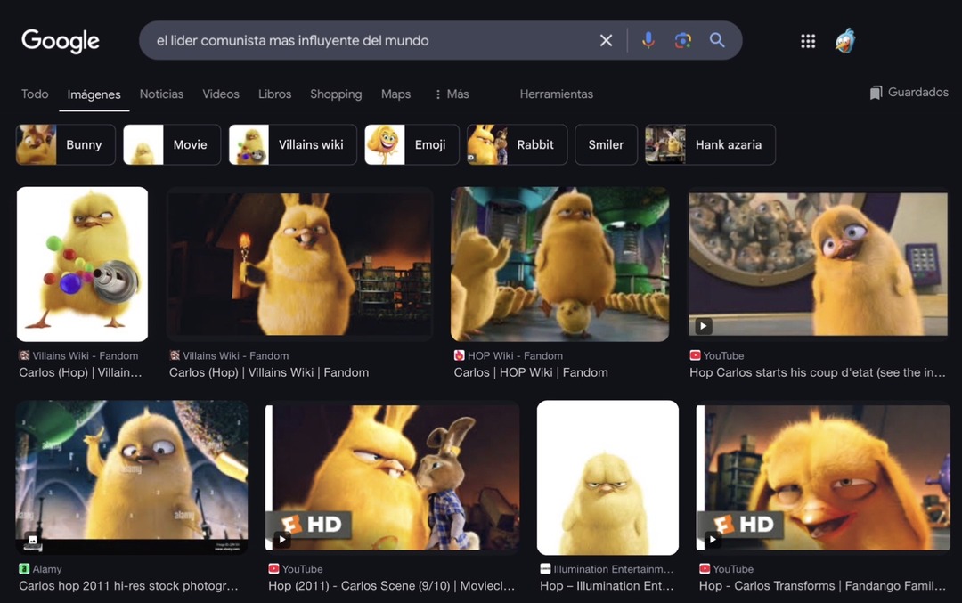962x603 pixels.
Task: Click the Google logo
Action: click(61, 41)
